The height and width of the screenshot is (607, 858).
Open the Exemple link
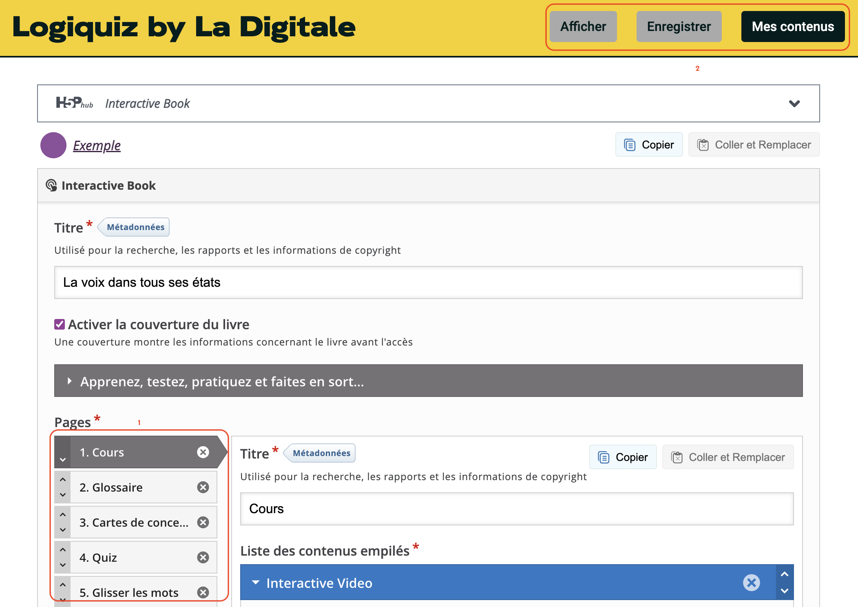point(97,145)
